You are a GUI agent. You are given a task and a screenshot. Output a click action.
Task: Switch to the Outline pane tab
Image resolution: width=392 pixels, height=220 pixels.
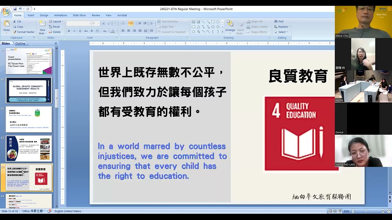[x=21, y=43]
